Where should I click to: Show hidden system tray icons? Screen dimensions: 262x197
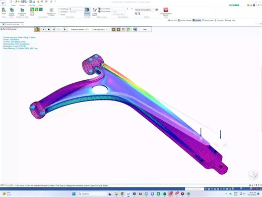[226, 194]
